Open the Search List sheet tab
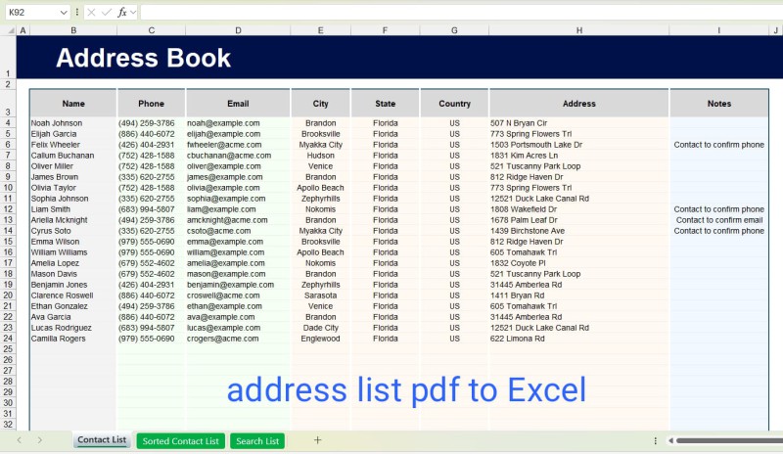 coord(257,441)
